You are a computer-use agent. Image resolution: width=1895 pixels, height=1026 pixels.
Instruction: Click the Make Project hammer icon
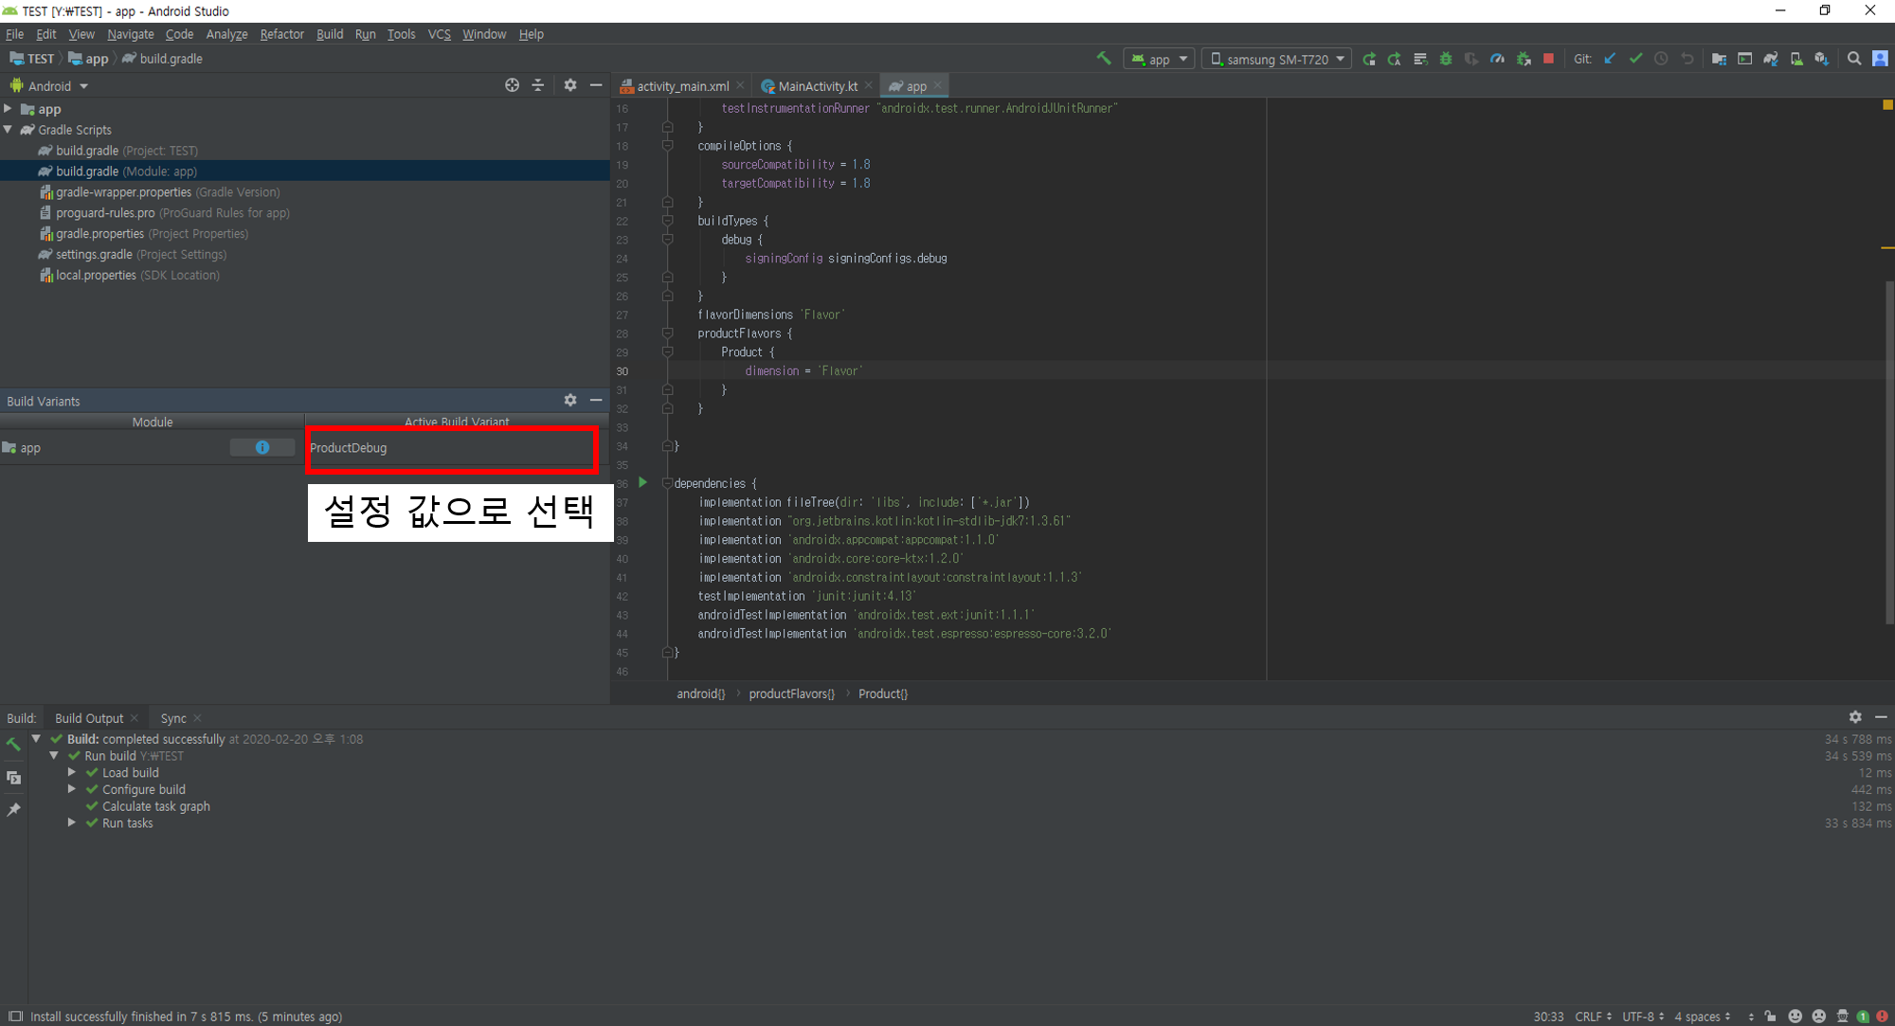(x=1103, y=59)
